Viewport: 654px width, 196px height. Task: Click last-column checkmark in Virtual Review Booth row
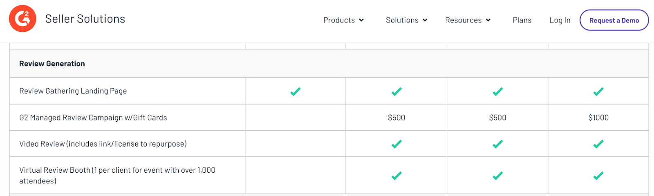click(598, 176)
